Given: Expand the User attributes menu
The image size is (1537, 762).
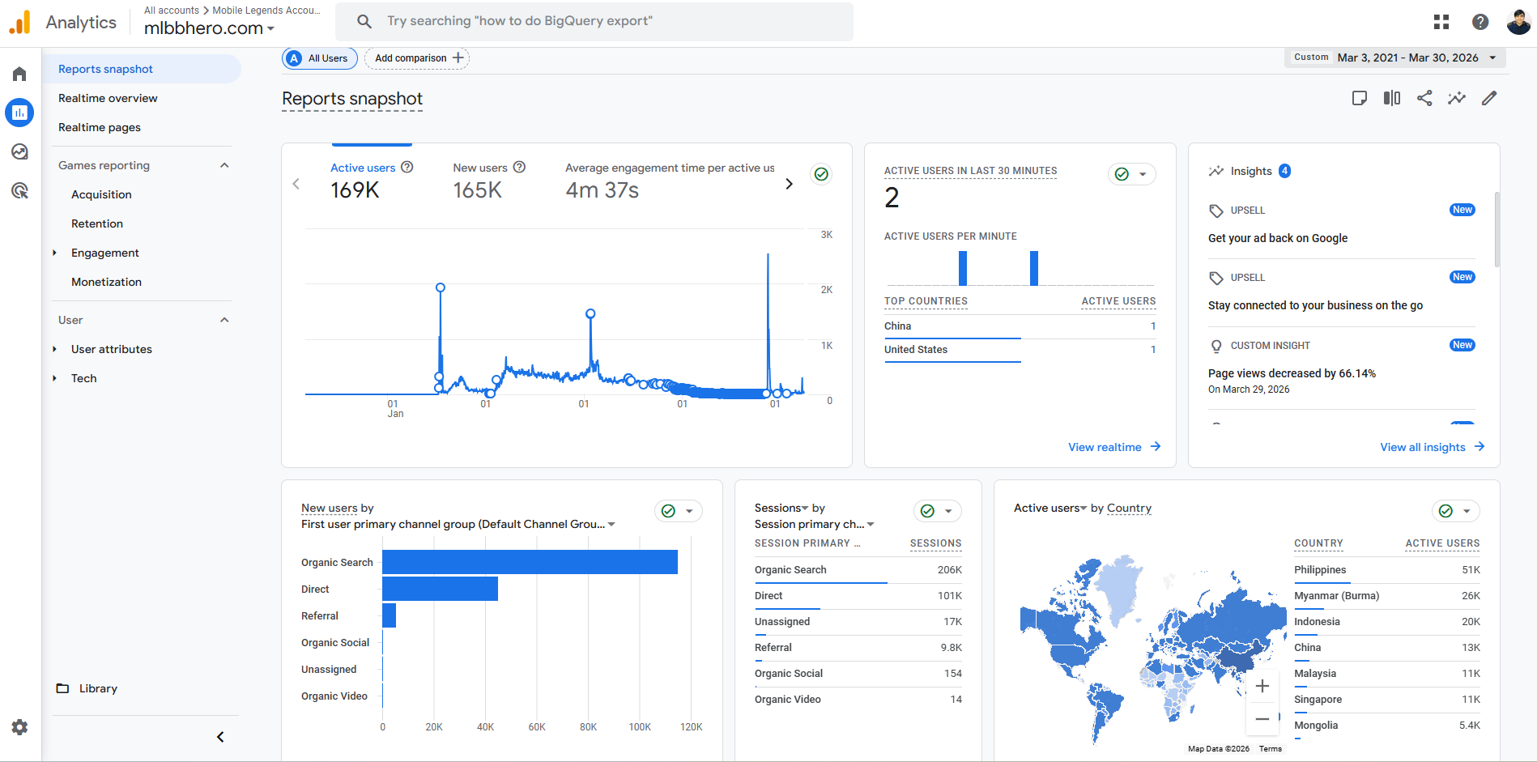Looking at the screenshot, I should pos(54,349).
